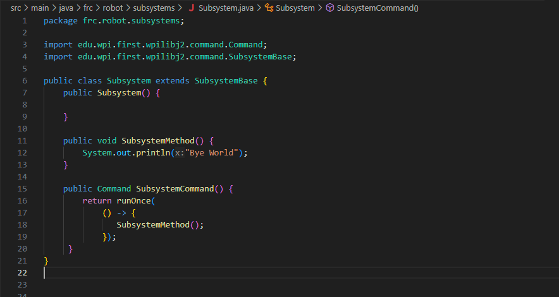Click 'println' on line 12
The width and height of the screenshot is (559, 297).
153,152
